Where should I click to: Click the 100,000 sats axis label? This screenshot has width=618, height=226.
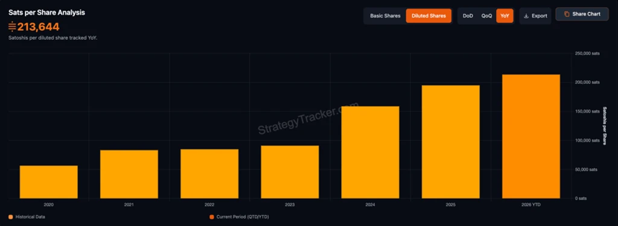(x=588, y=140)
